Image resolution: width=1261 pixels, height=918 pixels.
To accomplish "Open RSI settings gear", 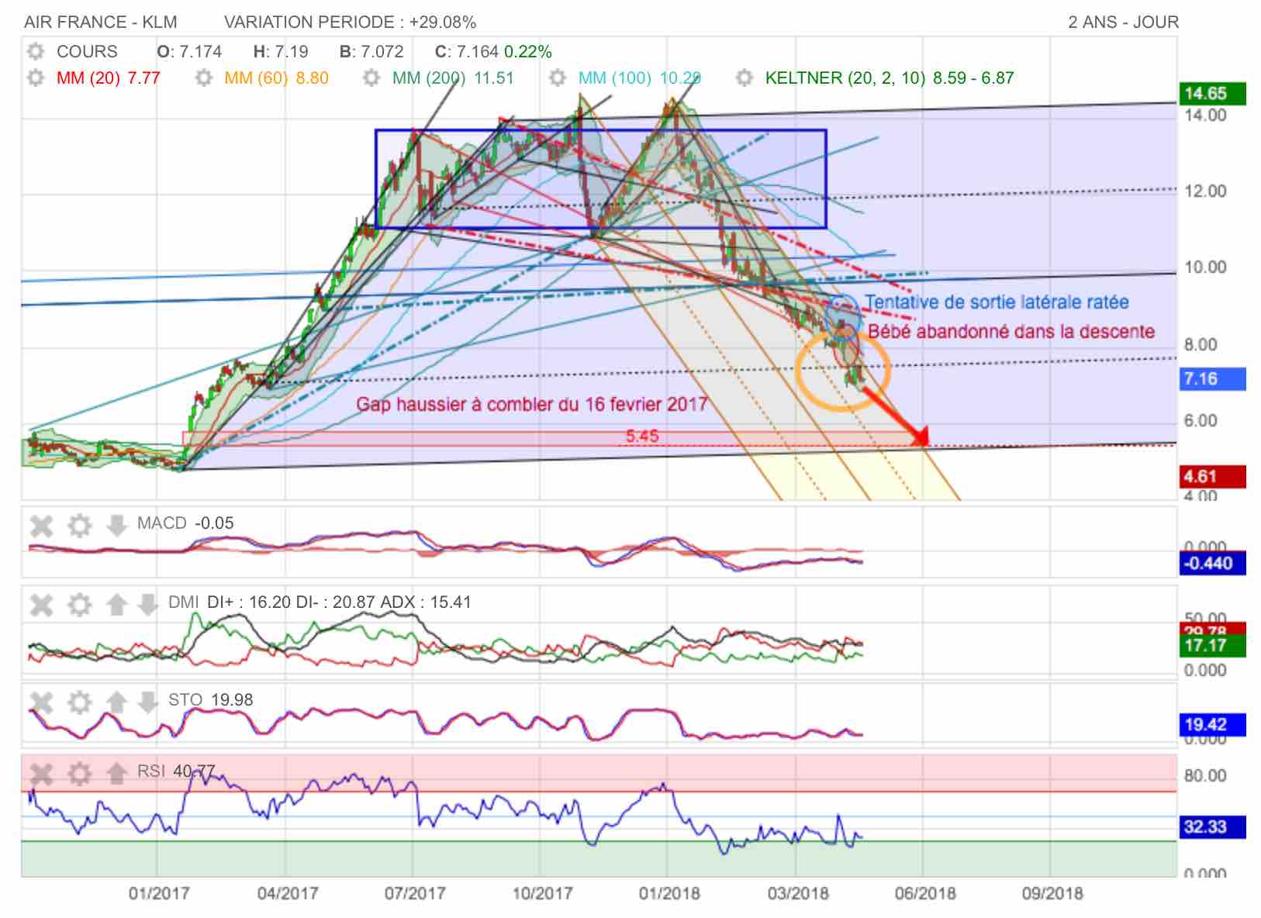I will 79,773.
